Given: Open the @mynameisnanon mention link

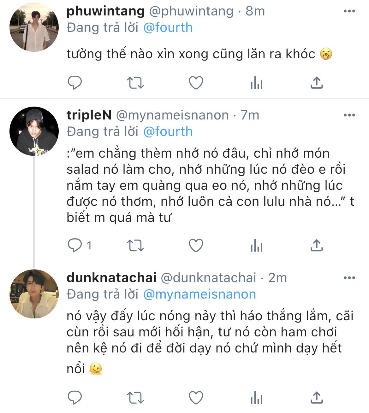Looking at the screenshot, I should click(199, 294).
